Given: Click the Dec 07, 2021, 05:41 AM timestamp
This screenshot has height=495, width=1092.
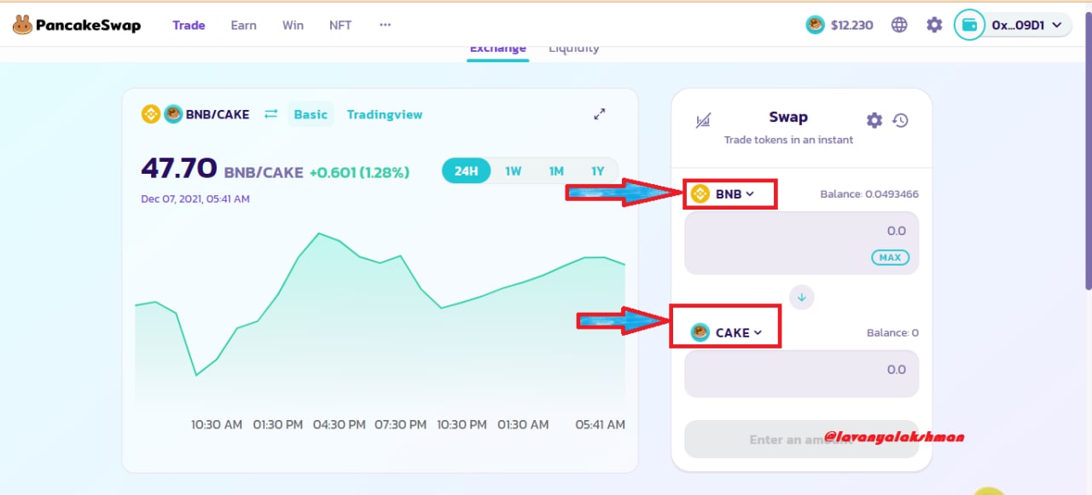Looking at the screenshot, I should point(195,199).
